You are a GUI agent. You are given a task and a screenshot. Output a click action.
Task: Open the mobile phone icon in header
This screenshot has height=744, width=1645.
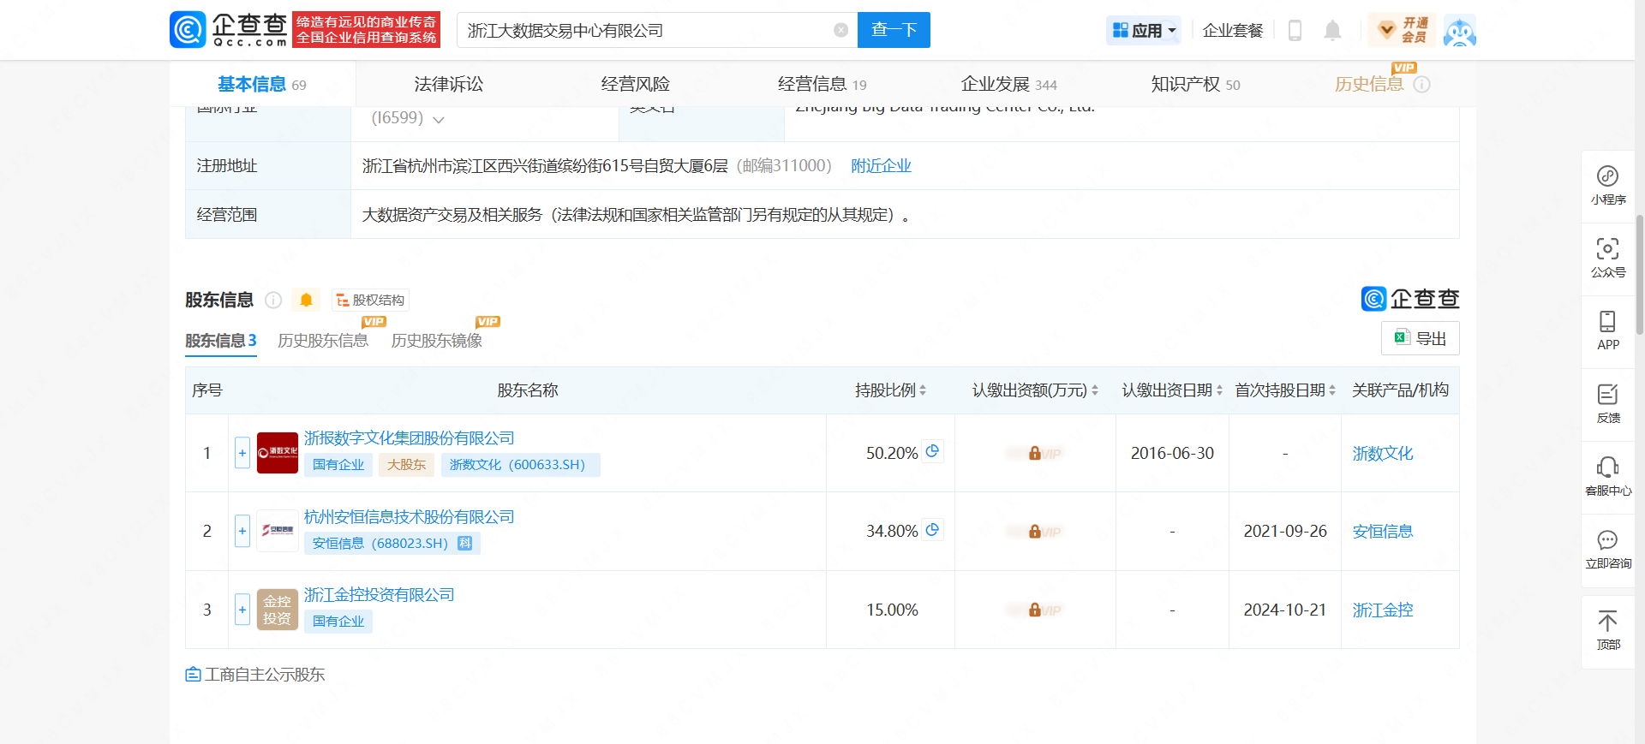(1295, 31)
